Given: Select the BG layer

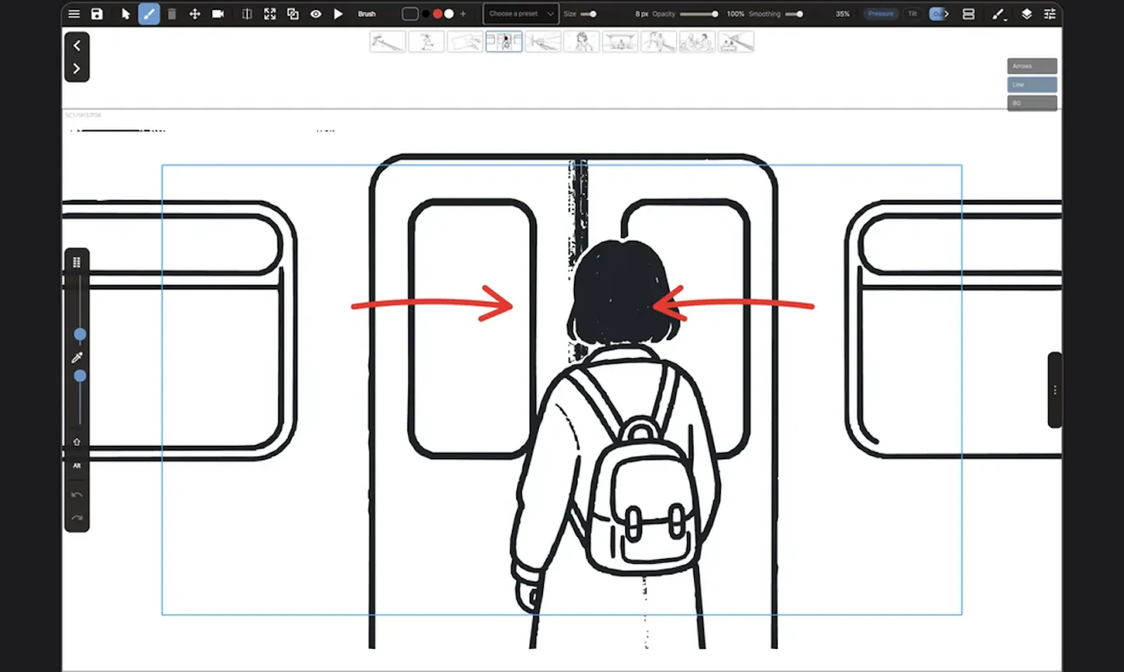Looking at the screenshot, I should (1032, 103).
